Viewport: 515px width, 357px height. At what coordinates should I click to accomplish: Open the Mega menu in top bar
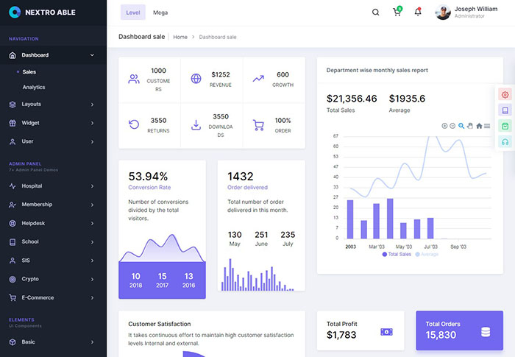160,13
